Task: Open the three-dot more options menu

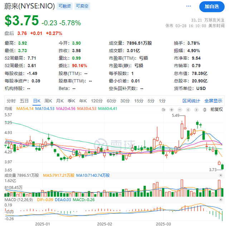Action: 189,6
